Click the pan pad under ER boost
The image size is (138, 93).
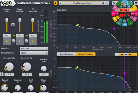click(33, 41)
